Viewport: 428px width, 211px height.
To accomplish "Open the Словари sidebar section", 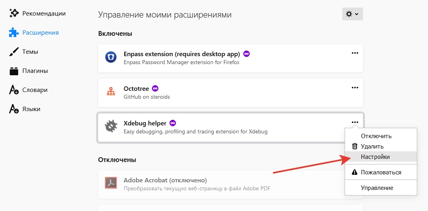I will tap(28, 90).
